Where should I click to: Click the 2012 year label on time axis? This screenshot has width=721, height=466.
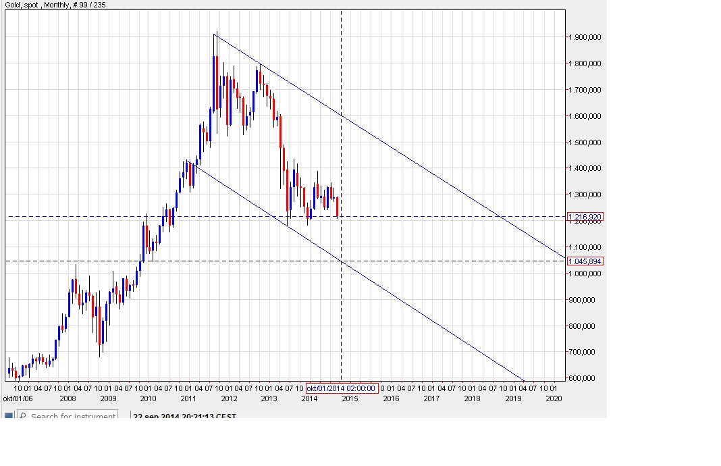coord(229,398)
